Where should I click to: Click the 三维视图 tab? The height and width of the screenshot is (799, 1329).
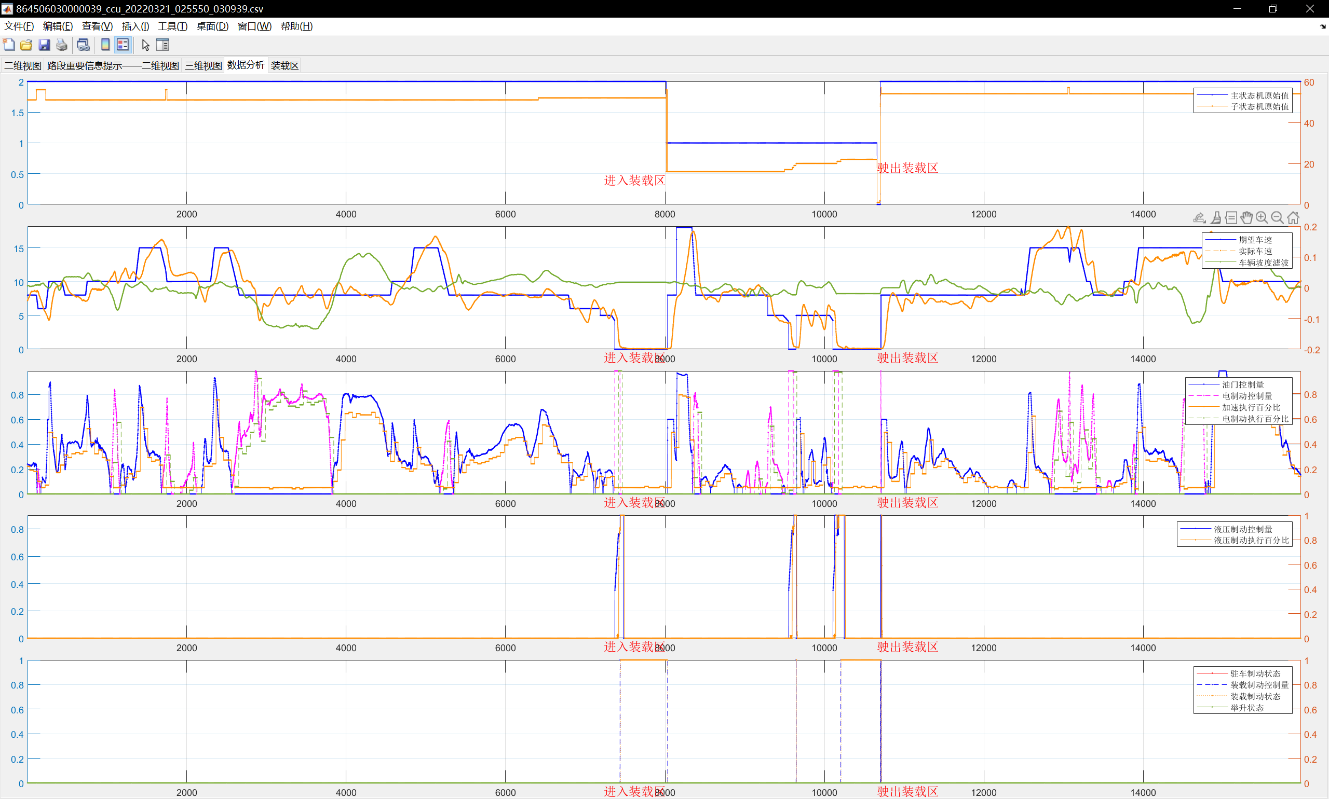(x=203, y=66)
